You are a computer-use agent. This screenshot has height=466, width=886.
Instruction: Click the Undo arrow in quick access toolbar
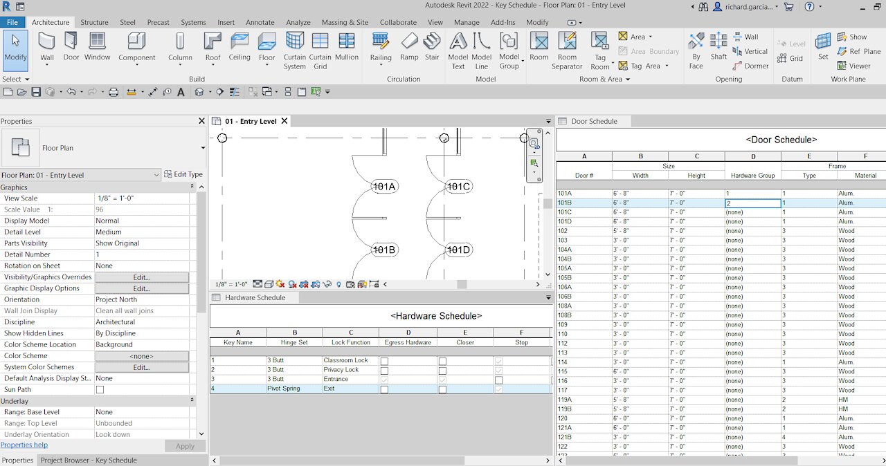pos(71,91)
